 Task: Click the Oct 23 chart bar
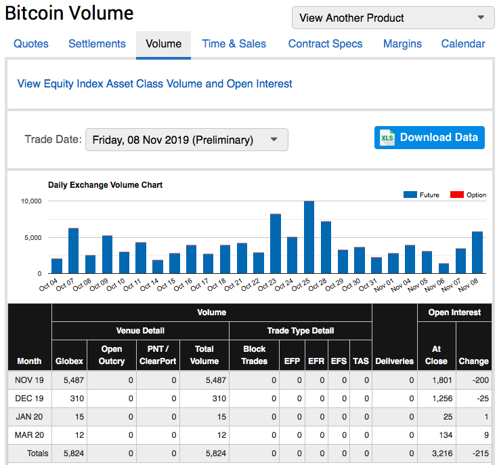(x=276, y=244)
